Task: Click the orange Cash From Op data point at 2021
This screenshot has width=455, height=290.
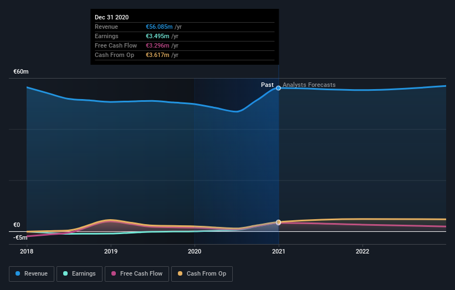Action: (278, 222)
